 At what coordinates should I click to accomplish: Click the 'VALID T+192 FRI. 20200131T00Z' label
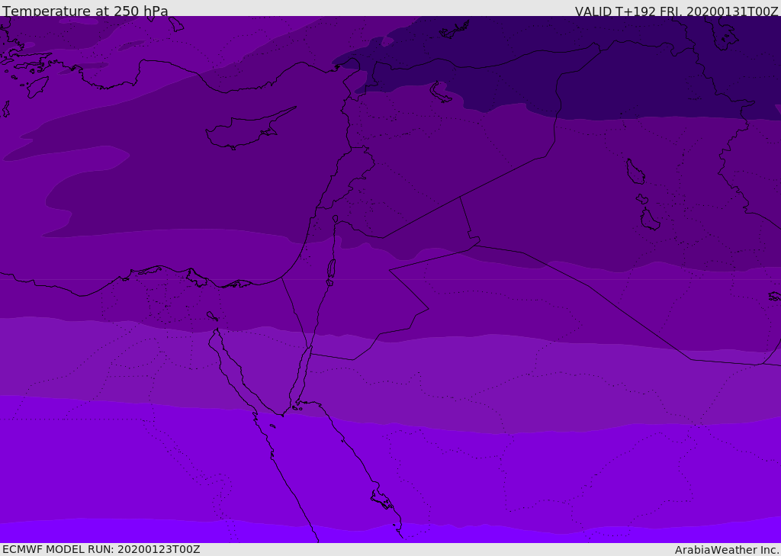tap(677, 11)
